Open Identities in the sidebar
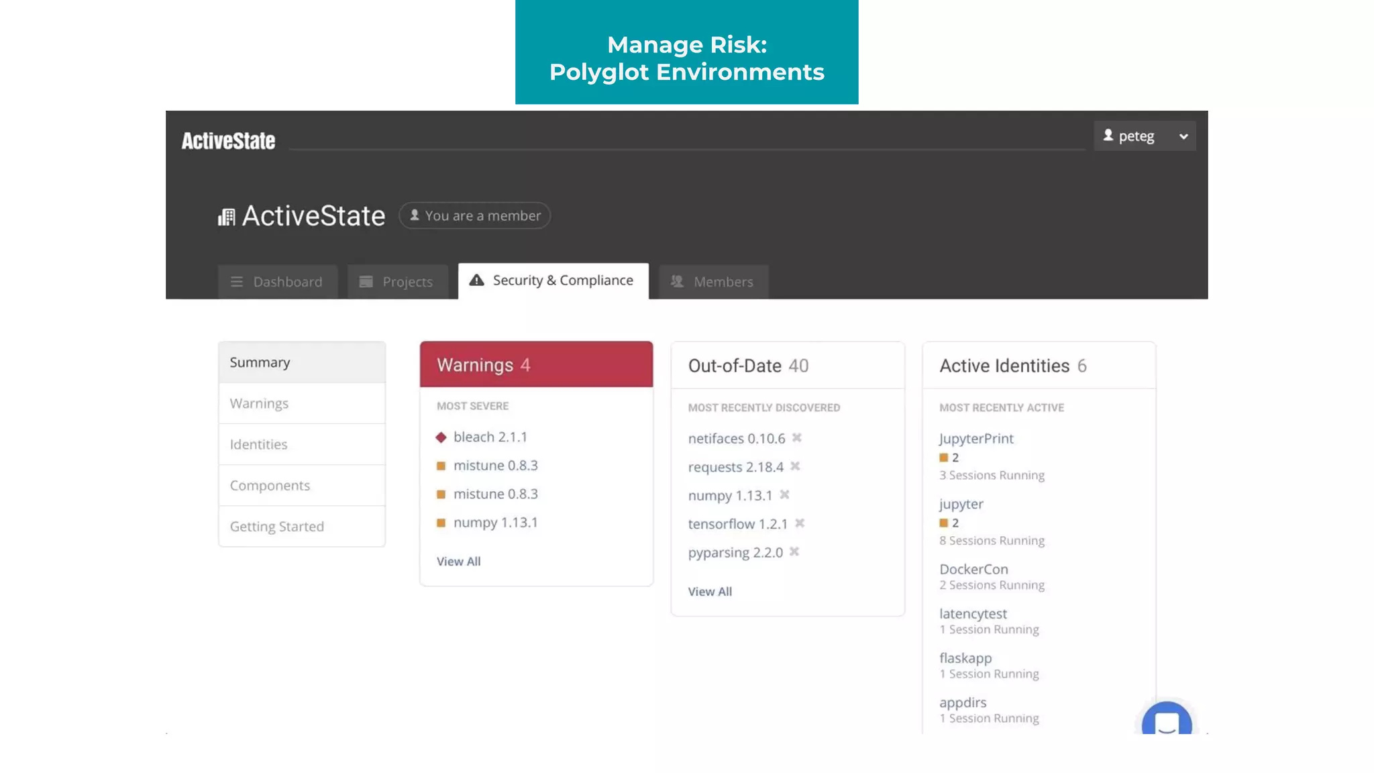1374x773 pixels. click(302, 444)
